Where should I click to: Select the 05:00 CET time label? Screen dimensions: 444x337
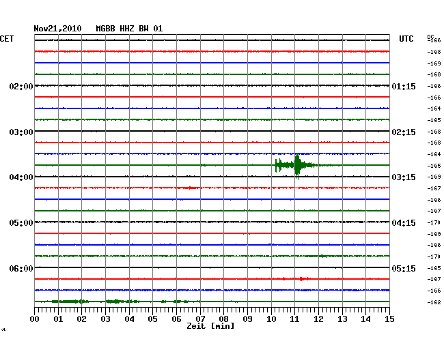tap(21, 223)
